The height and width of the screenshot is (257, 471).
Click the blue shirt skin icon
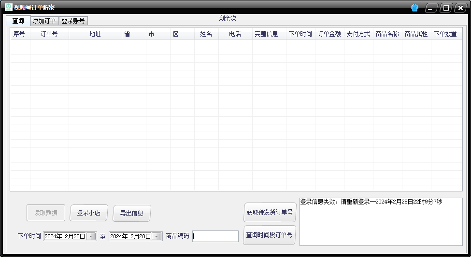[414, 8]
